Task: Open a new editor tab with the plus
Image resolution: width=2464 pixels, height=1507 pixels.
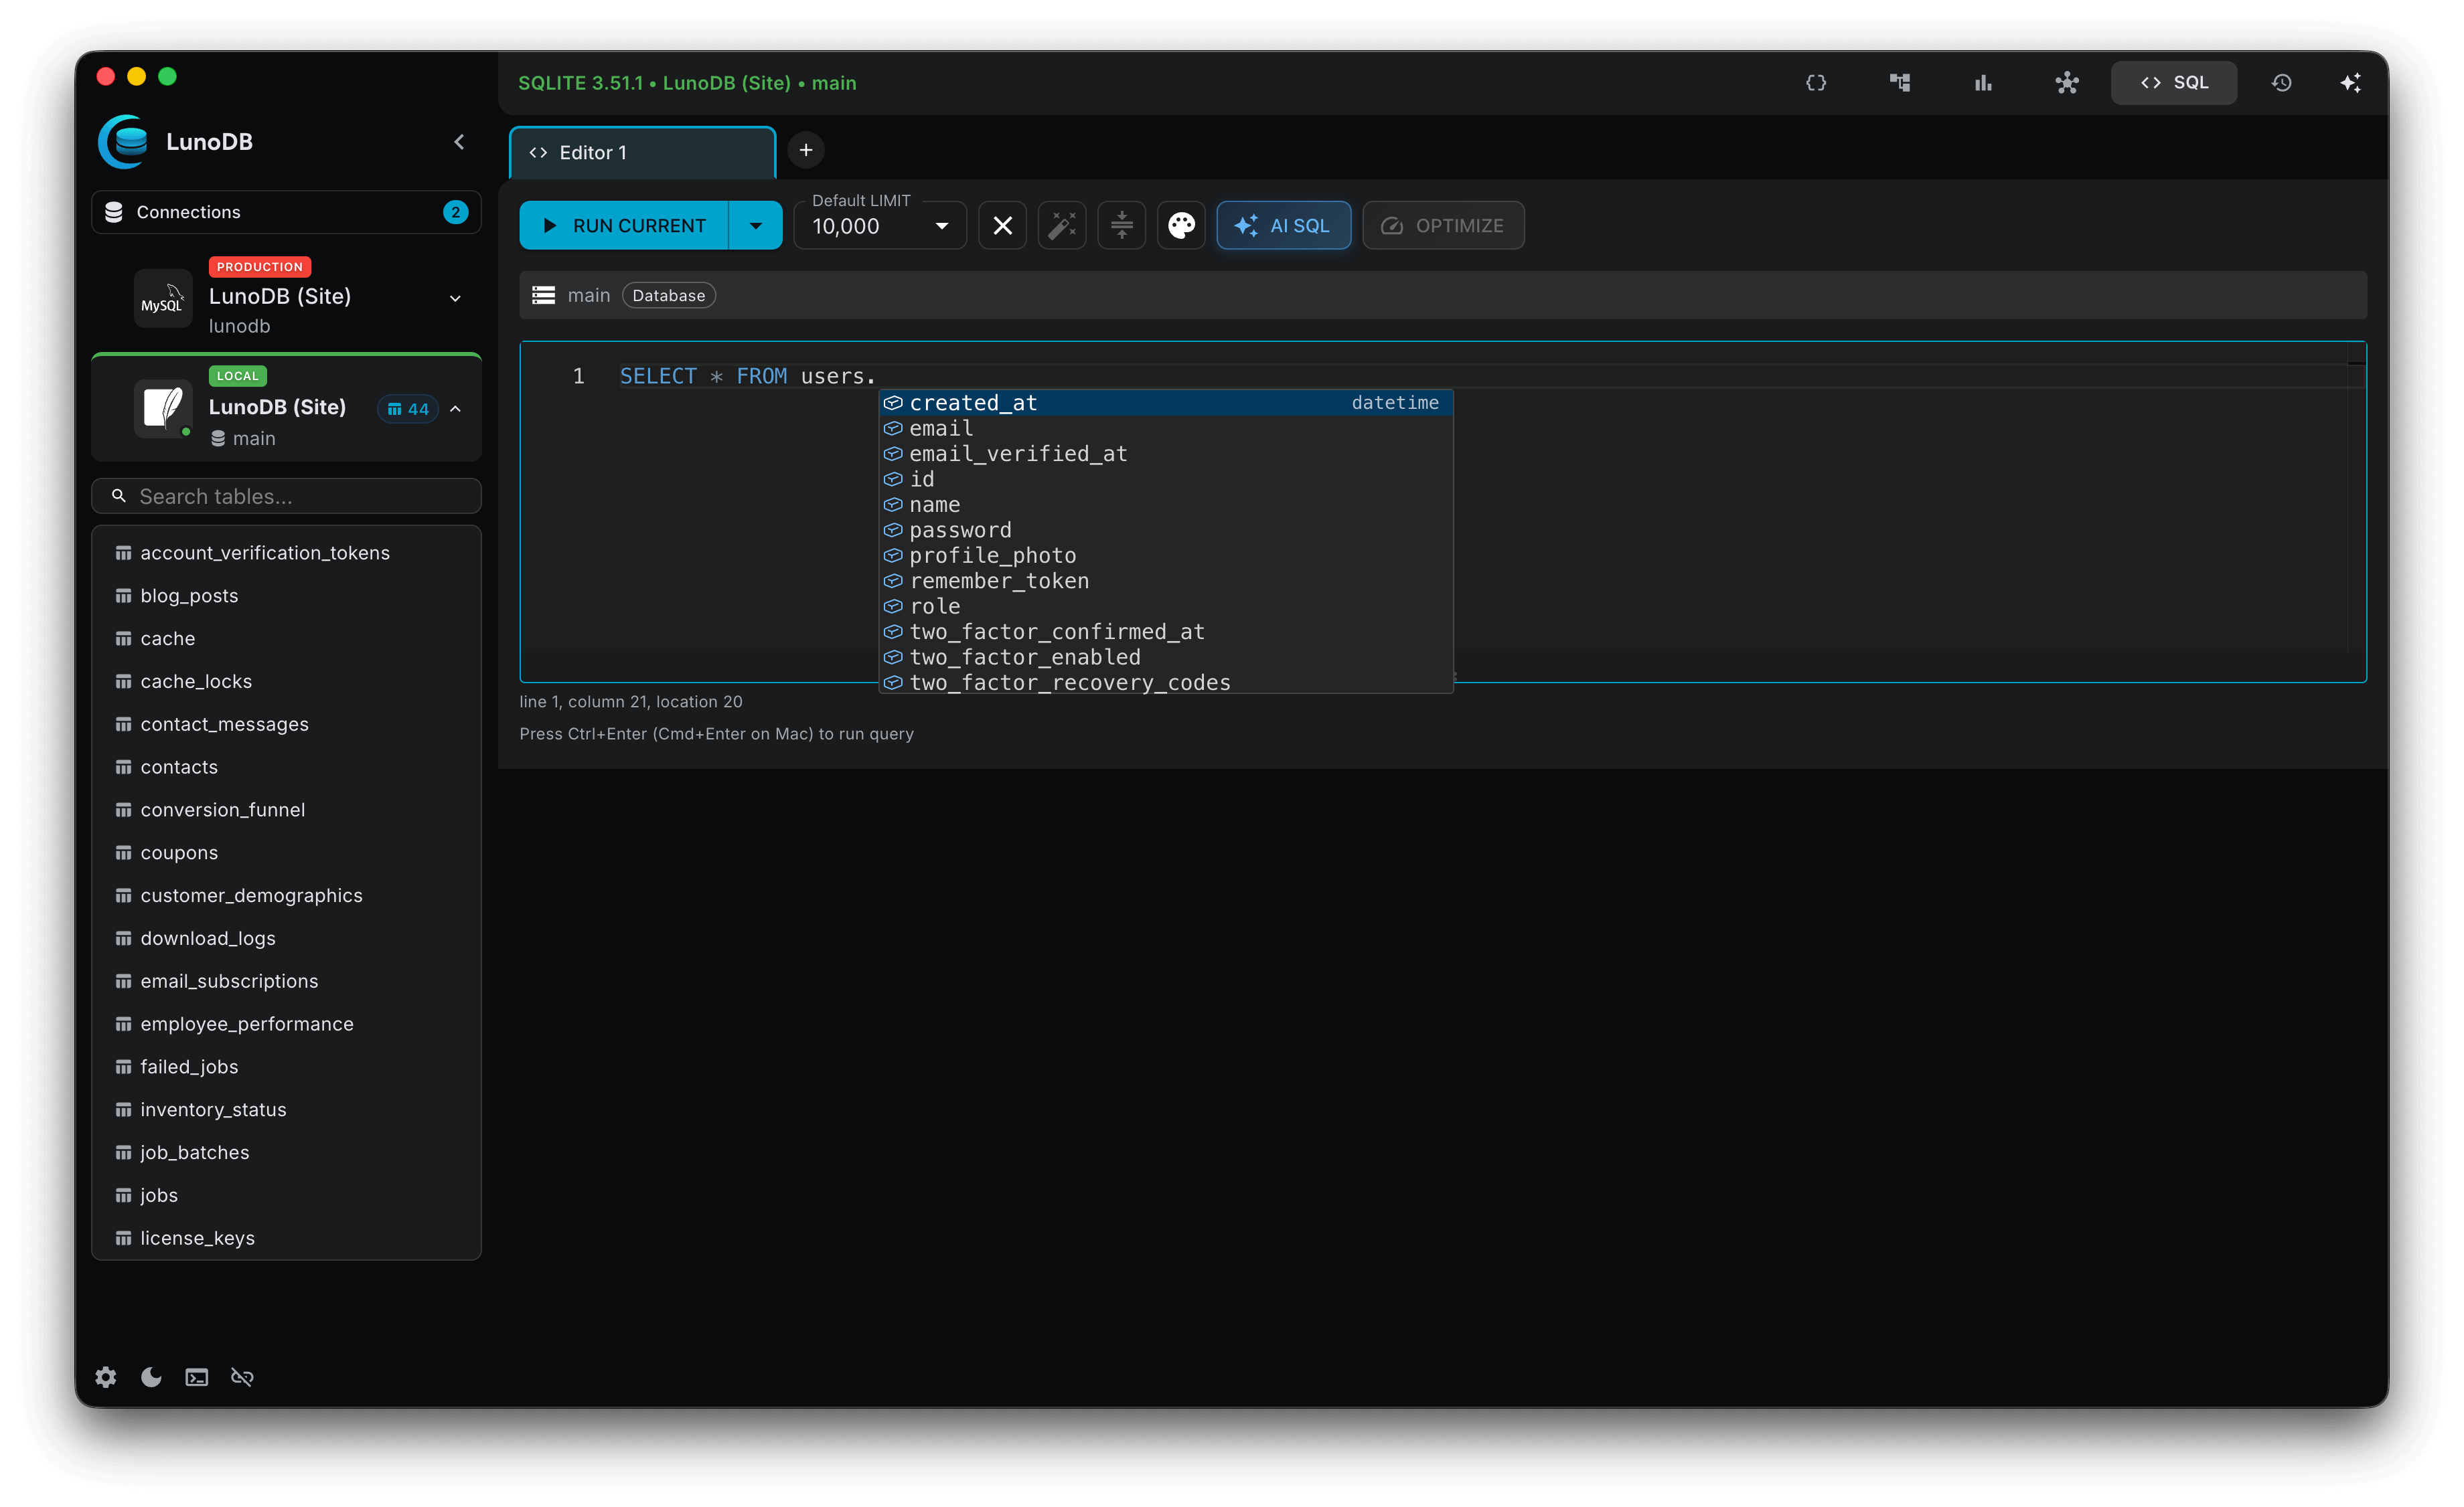Action: pos(806,150)
